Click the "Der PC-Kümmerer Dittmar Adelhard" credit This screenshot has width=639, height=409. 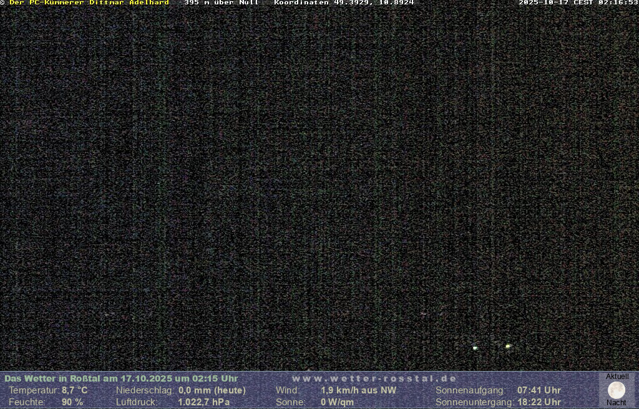(x=89, y=2)
